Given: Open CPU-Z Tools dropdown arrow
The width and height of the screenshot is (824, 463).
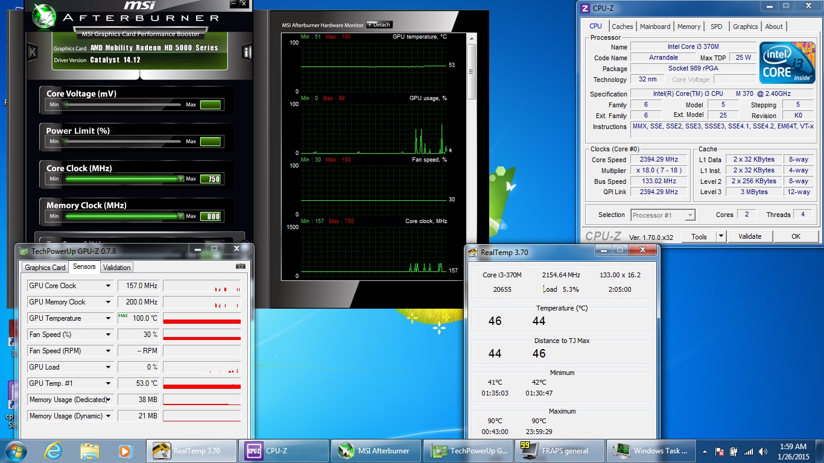Looking at the screenshot, I should (721, 236).
